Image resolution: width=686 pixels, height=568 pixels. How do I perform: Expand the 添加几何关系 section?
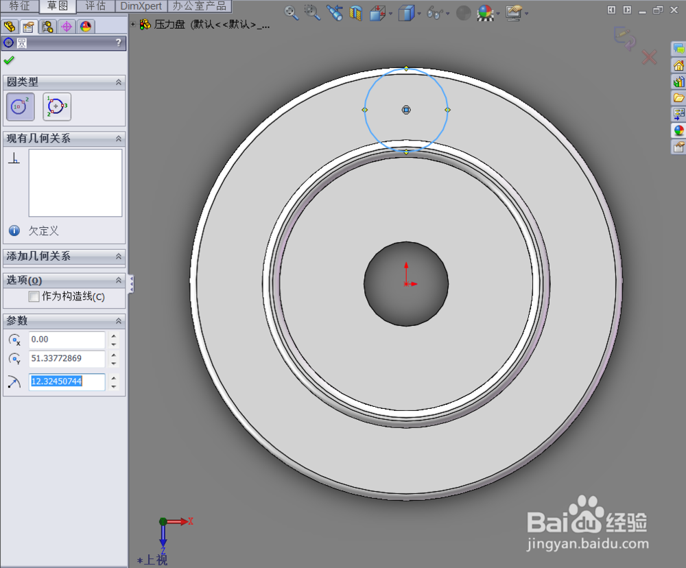pyautogui.click(x=119, y=257)
